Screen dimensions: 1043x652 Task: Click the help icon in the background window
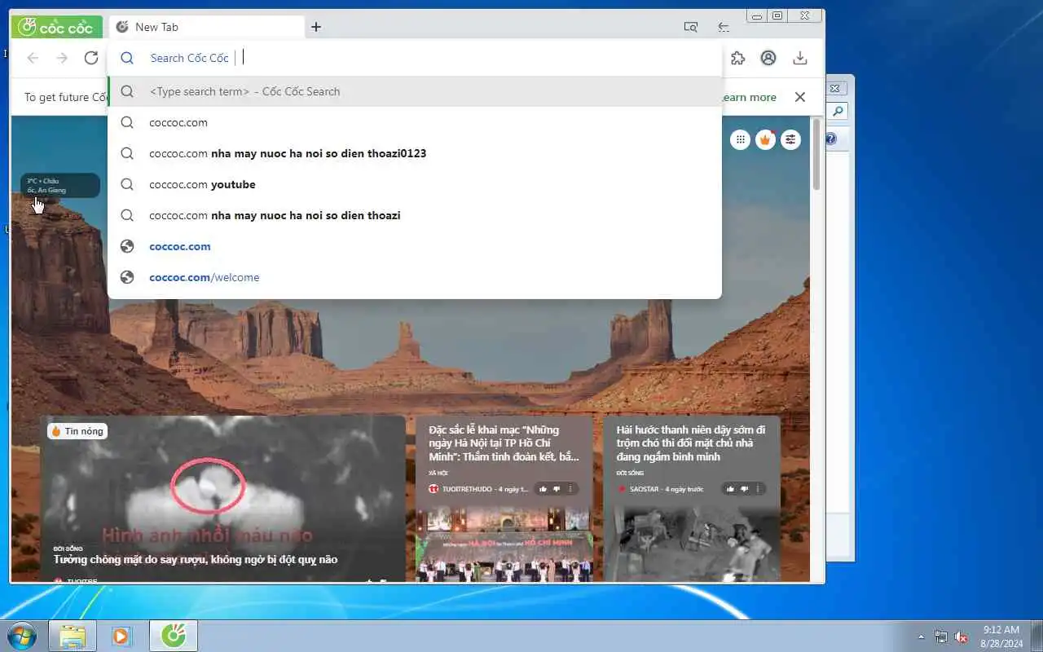[x=831, y=139]
